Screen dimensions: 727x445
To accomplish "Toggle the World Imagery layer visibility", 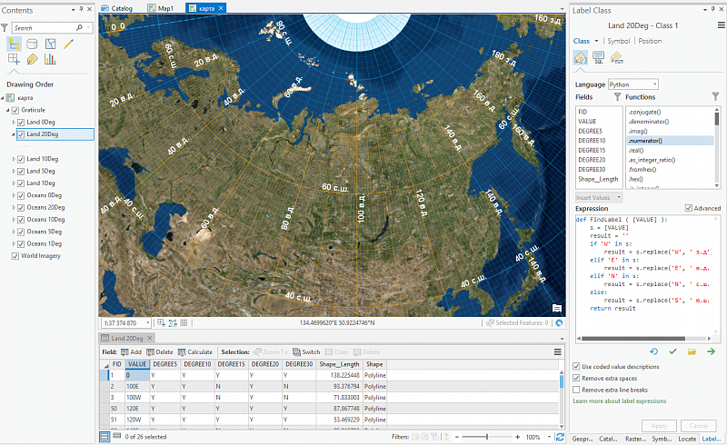I will coord(14,256).
